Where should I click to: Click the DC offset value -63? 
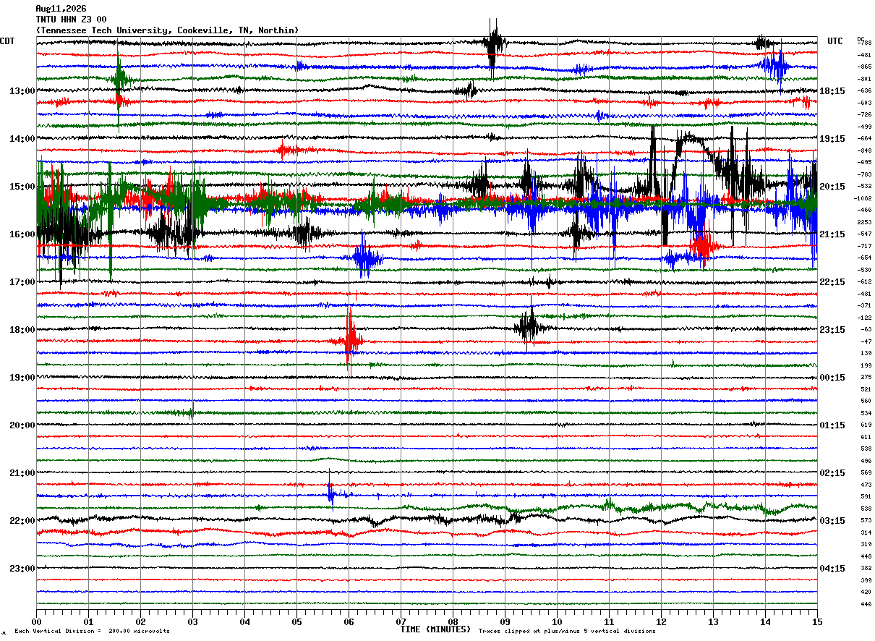866,329
